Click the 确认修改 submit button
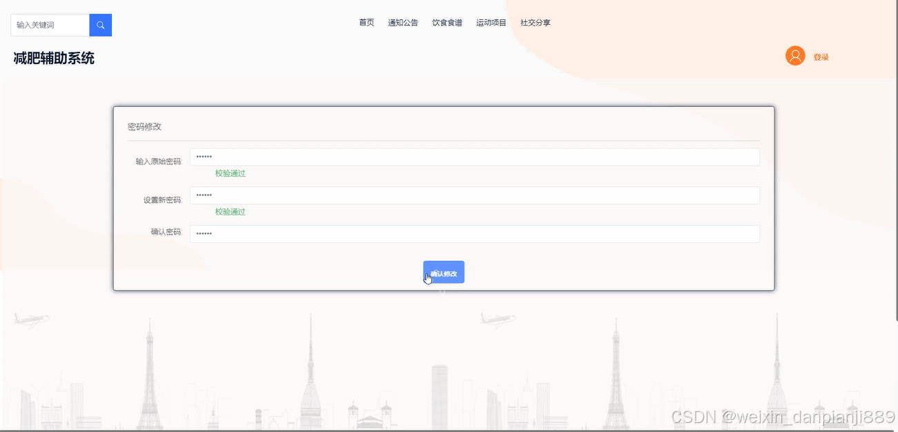 pos(444,272)
